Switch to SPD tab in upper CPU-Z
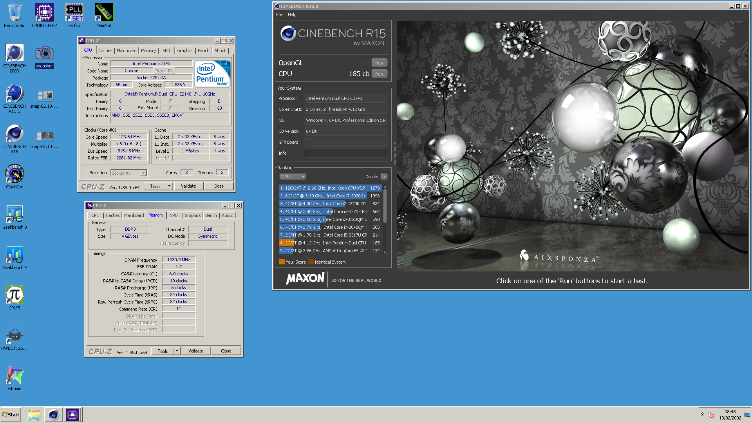752x423 pixels. click(x=166, y=51)
